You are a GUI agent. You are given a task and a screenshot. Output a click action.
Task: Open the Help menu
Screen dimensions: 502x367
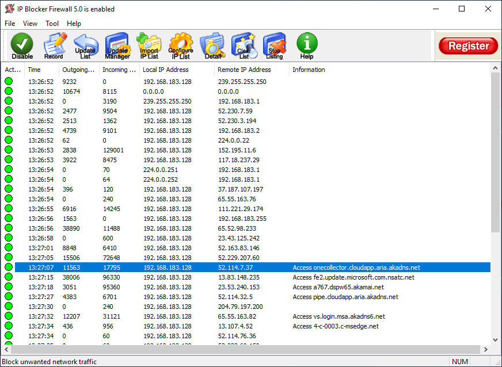coord(74,24)
